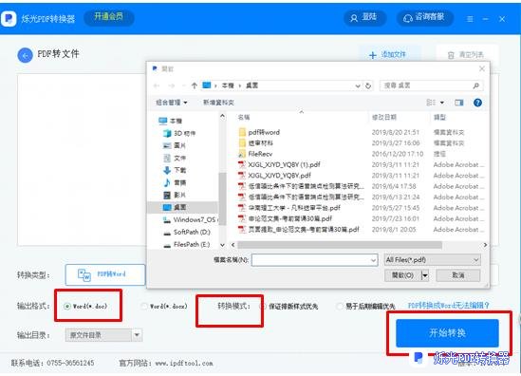Open the organize menu dropdown in dialog toolbar
521x376 pixels.
(172, 103)
